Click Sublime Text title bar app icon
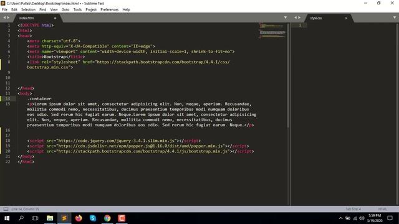 click(2, 3)
